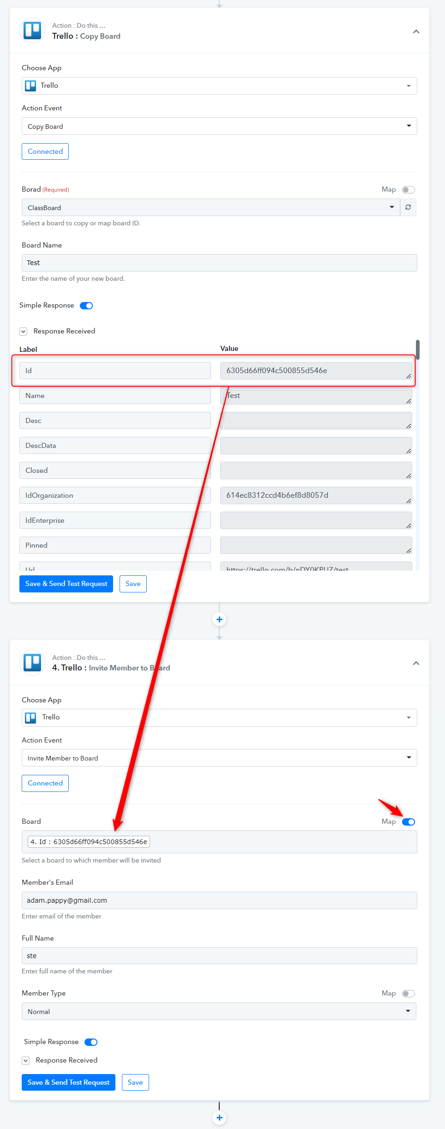Add a step between the two actions
445x1129 pixels.
(219, 619)
